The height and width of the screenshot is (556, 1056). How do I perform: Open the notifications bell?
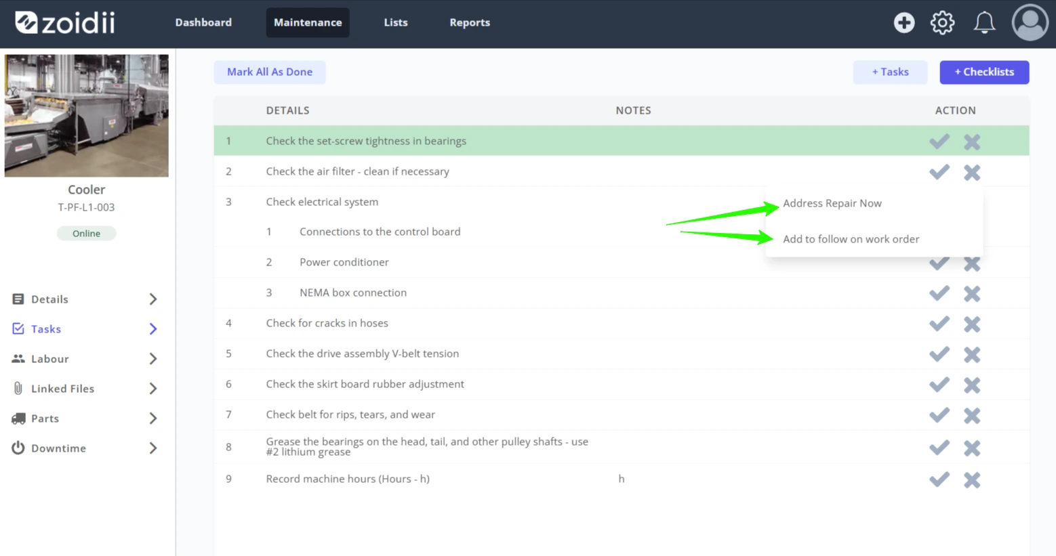[984, 23]
